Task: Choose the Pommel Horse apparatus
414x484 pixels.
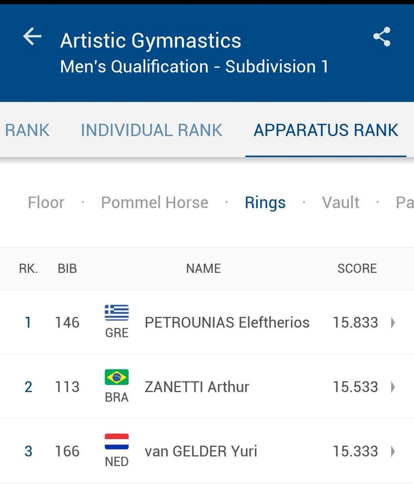Action: click(x=154, y=203)
